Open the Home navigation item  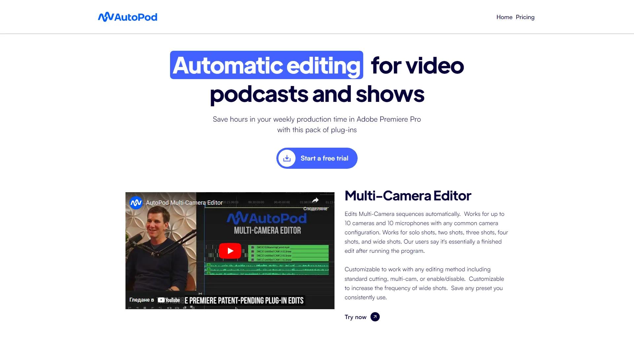pos(504,17)
